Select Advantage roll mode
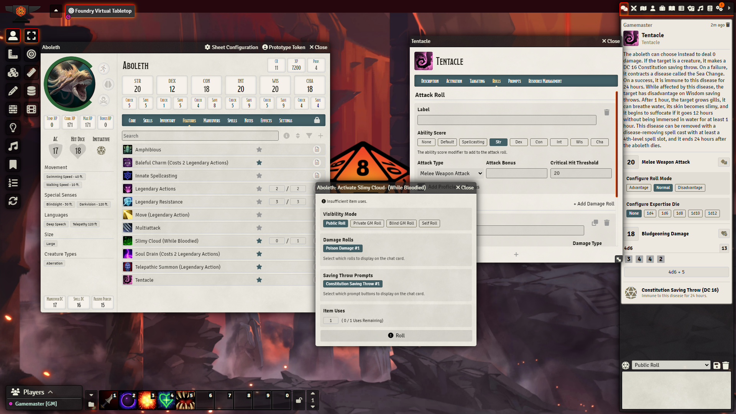 click(x=639, y=188)
